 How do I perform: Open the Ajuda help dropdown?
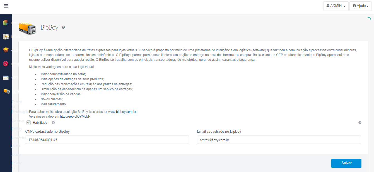(360, 6)
